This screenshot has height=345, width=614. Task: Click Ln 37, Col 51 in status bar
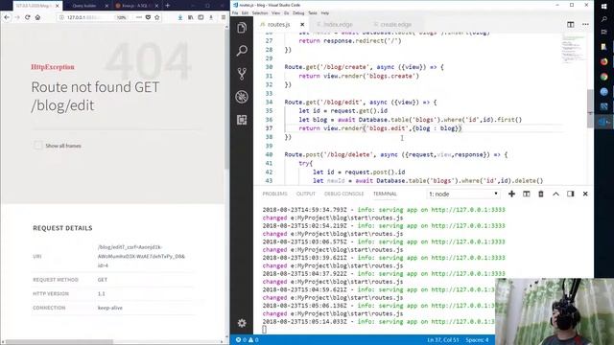pos(443,340)
